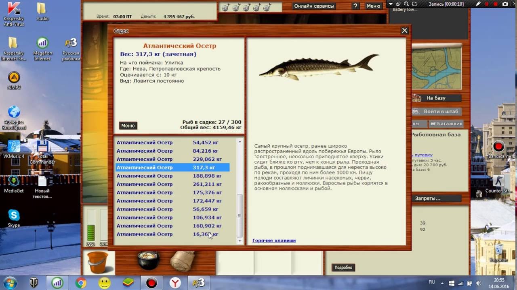Show hidden system tray icons arrow
This screenshot has width=517, height=290.
click(443, 283)
